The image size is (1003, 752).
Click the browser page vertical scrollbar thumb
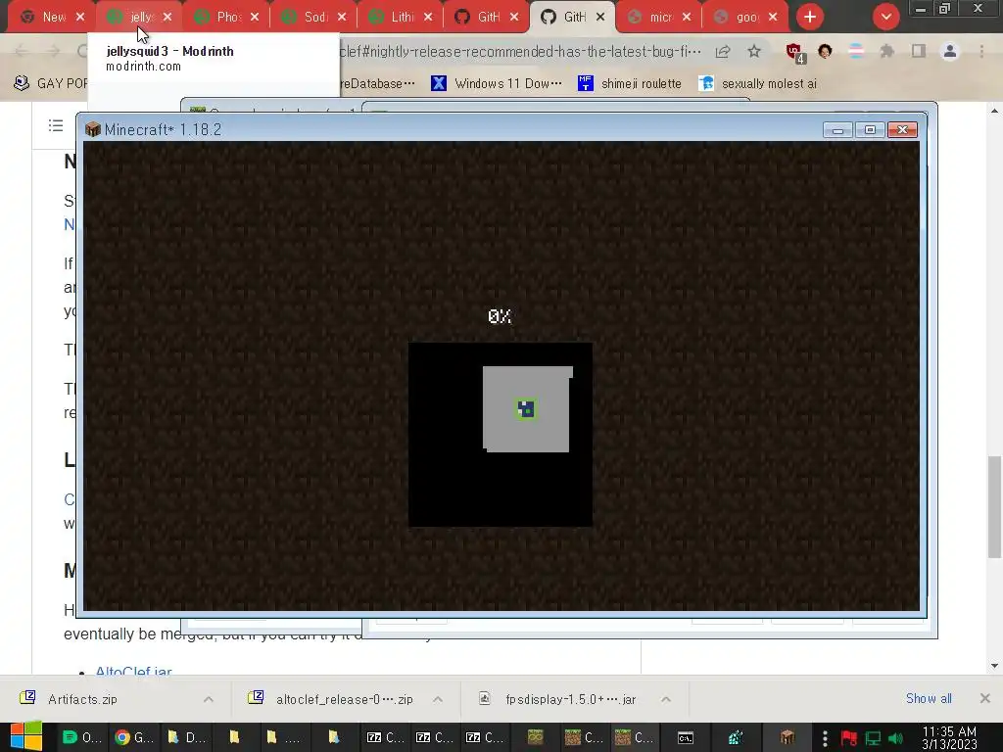(994, 506)
